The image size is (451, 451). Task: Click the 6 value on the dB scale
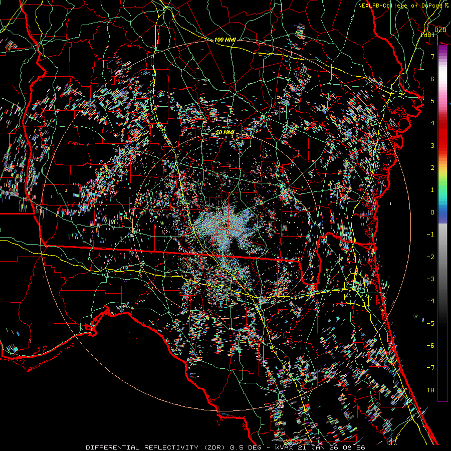432,79
